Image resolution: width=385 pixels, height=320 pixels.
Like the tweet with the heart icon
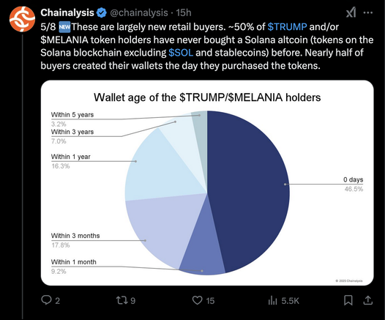pos(197,300)
